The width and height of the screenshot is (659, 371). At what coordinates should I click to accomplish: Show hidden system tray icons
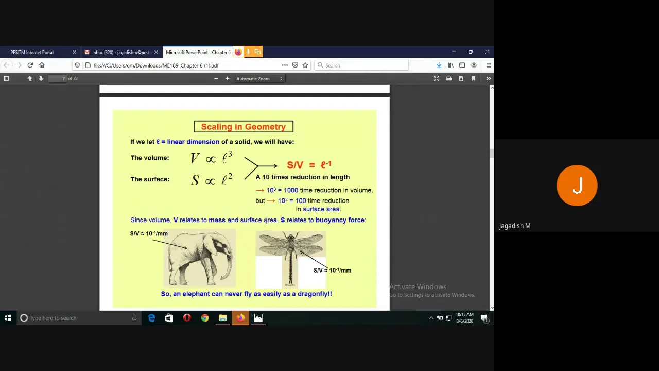coord(431,318)
